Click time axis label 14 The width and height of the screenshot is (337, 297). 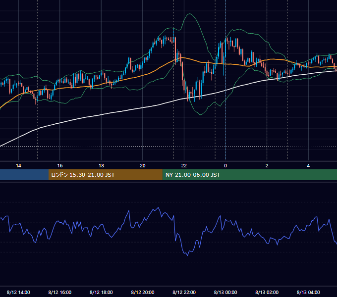coord(18,166)
